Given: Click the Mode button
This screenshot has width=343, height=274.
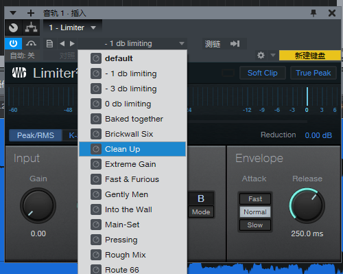Looking at the screenshot, I should click(x=201, y=212).
